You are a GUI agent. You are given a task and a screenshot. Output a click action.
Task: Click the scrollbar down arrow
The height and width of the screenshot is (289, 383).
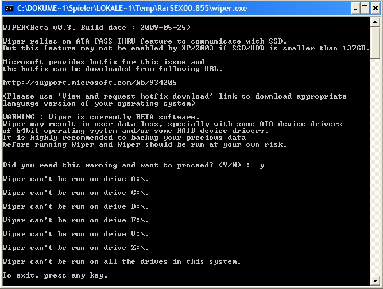375,281
